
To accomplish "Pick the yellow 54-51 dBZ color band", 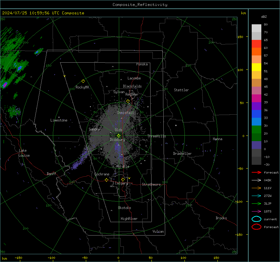I will click(x=256, y=67).
